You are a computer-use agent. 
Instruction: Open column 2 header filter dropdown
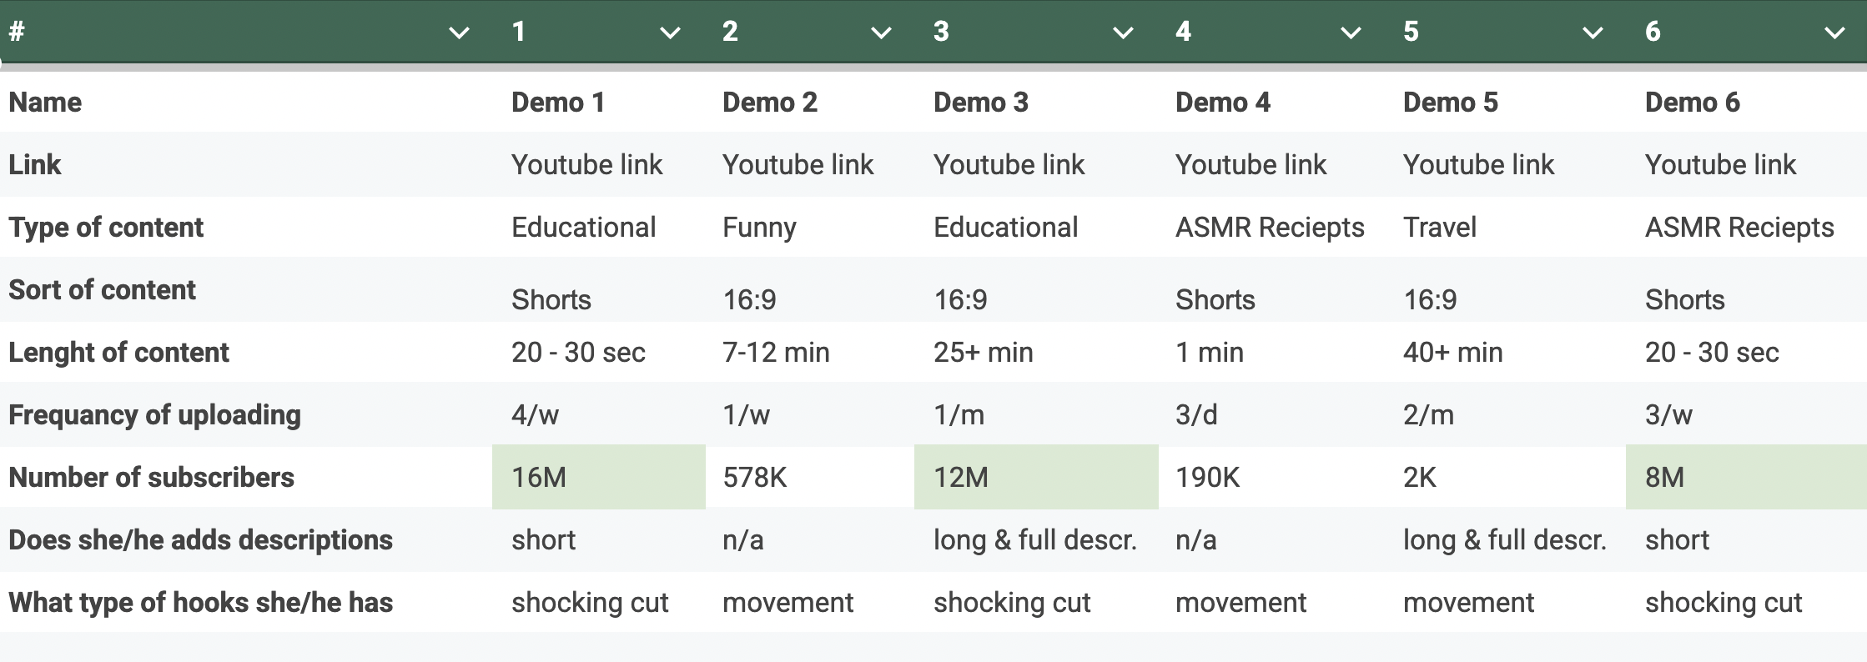(x=881, y=33)
